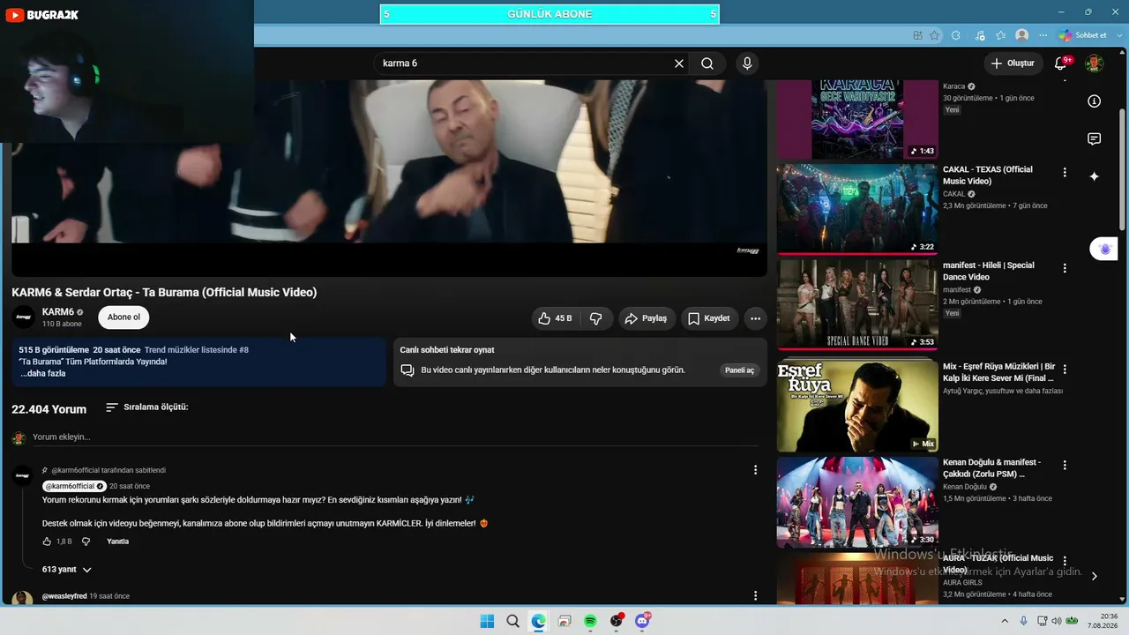Dislike the Ta Burama video

pos(595,318)
